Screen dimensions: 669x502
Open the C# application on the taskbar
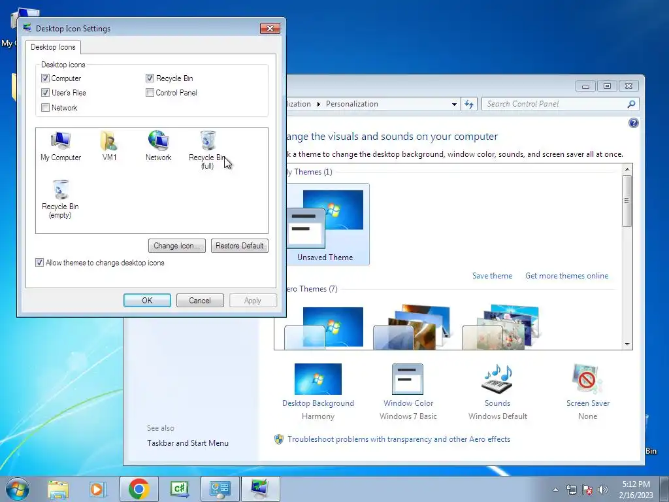click(x=179, y=489)
